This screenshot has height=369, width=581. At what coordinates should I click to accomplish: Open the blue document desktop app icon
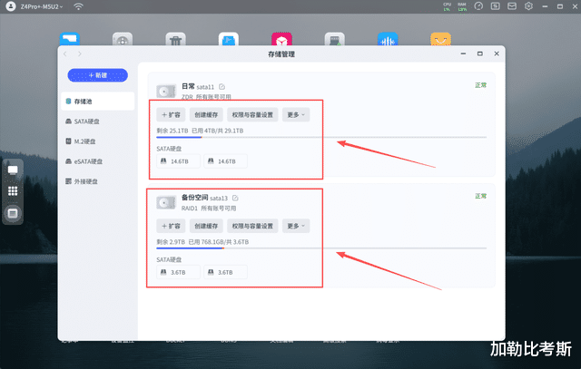[x=229, y=39]
